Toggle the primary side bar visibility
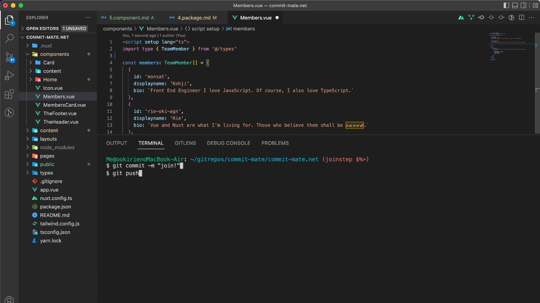Viewport: 540px width, 303px height. click(x=506, y=5)
